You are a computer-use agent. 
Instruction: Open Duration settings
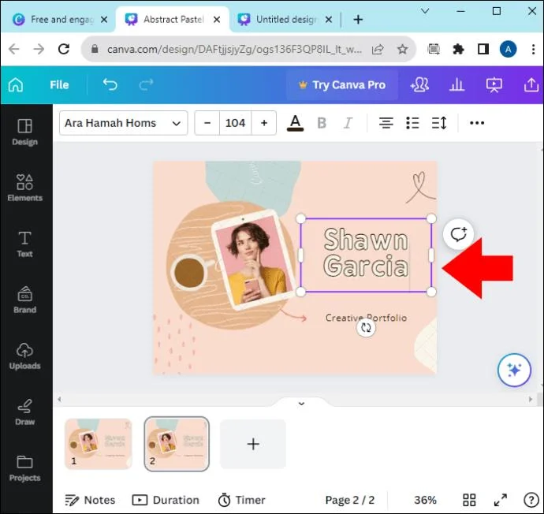click(166, 500)
